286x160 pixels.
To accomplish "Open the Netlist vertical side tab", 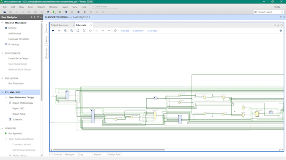I will coord(46,39).
